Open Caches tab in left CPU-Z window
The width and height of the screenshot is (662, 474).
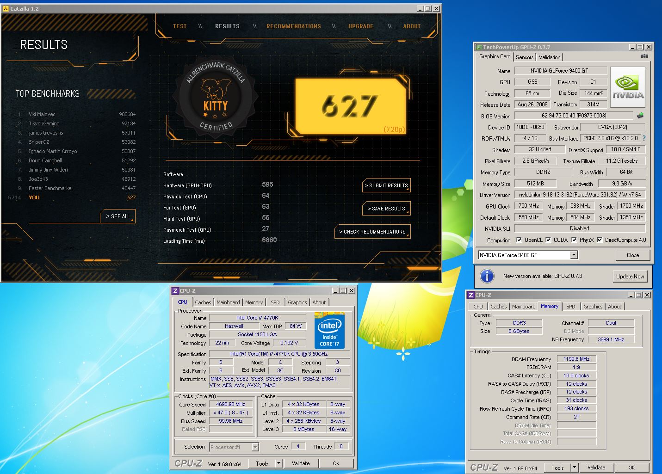click(x=203, y=302)
